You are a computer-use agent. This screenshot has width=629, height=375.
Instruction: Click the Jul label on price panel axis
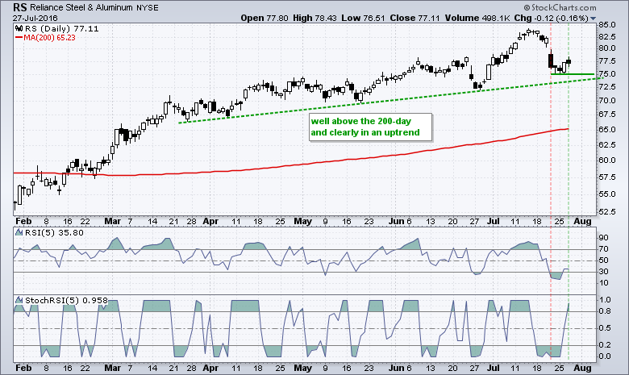[x=494, y=221]
